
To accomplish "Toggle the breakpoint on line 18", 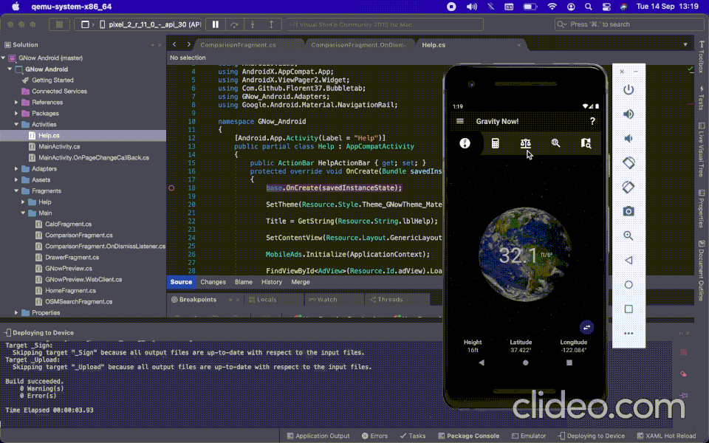I will (x=171, y=188).
